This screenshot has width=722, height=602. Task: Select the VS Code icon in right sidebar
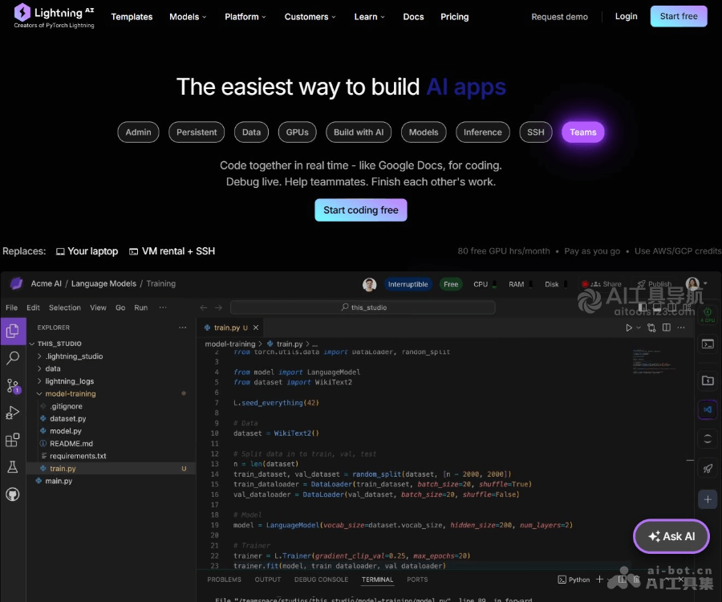point(708,409)
